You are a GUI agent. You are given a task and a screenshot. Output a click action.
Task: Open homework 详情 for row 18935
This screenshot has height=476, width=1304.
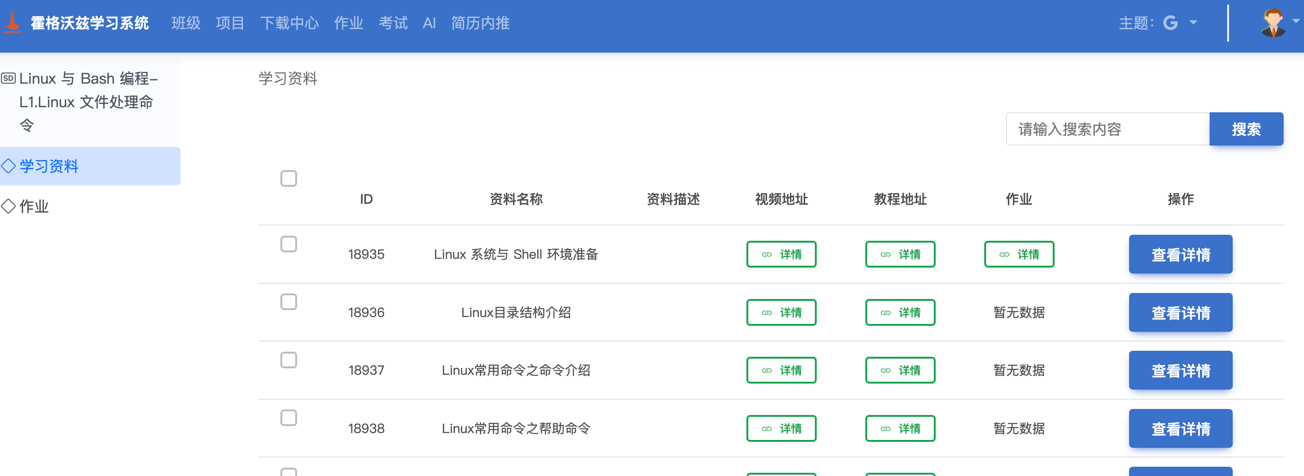point(1019,254)
